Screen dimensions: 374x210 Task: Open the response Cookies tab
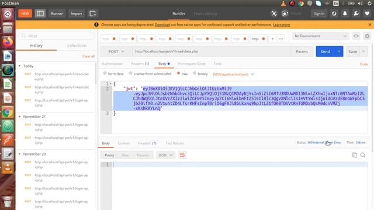pyautogui.click(x=123, y=143)
